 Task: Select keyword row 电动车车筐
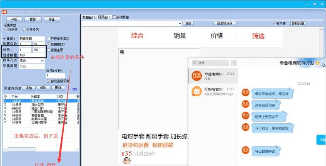tap(41, 119)
